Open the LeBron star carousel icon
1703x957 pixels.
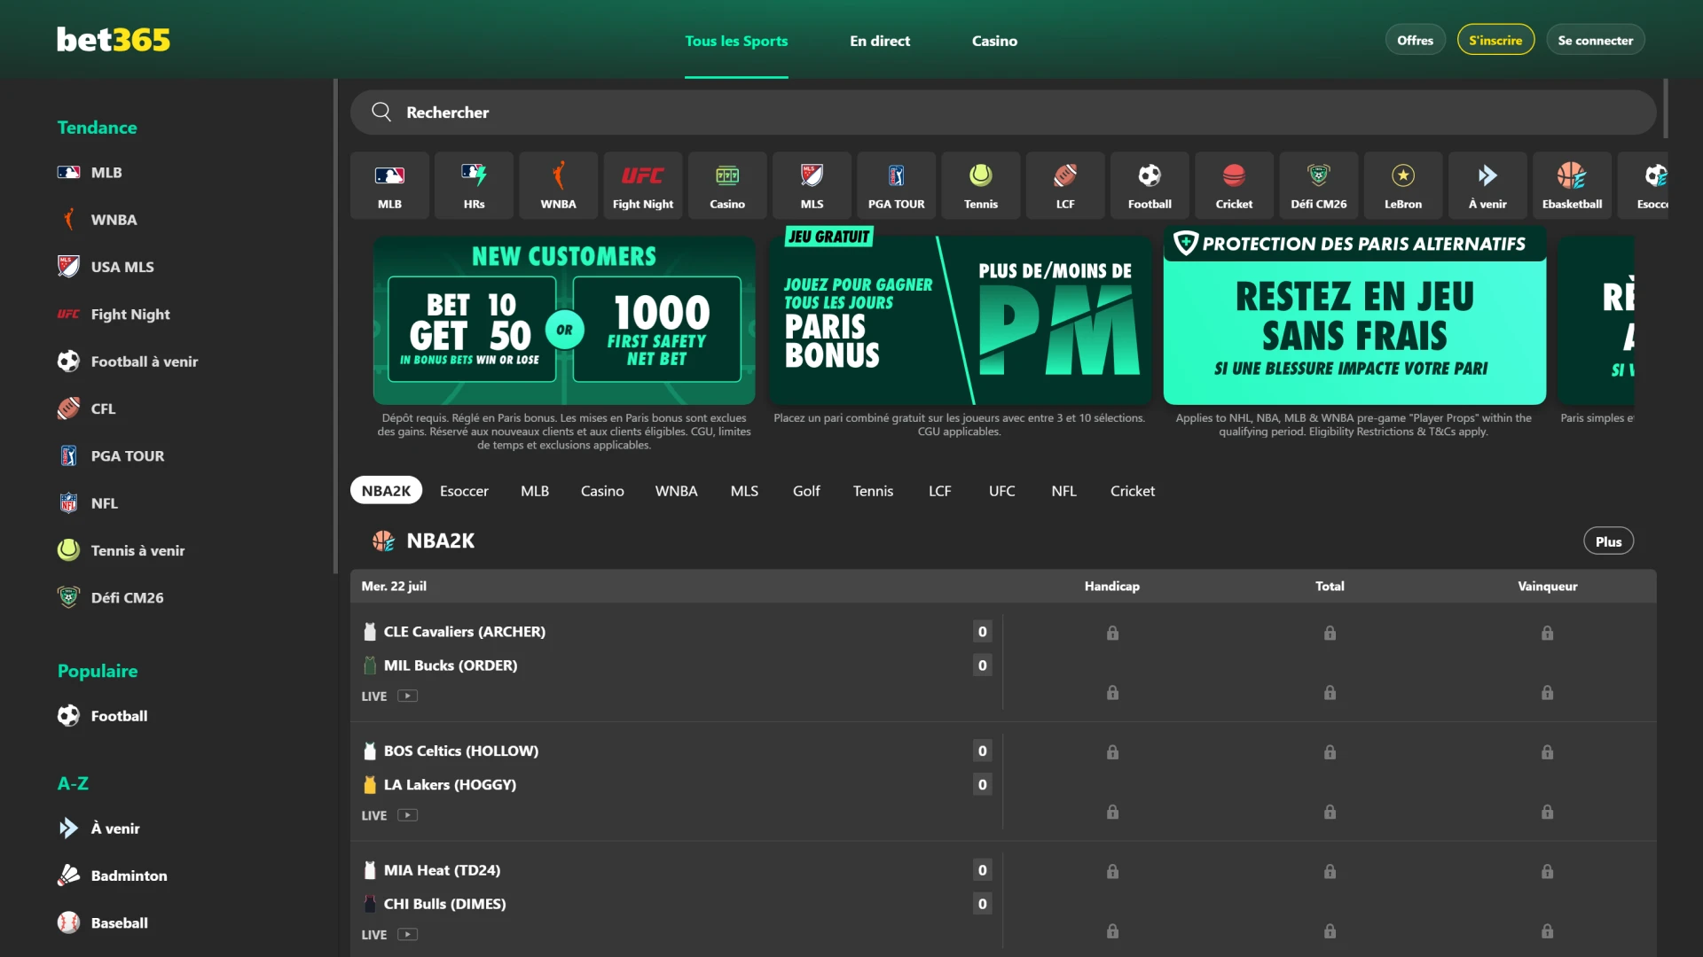click(1403, 185)
